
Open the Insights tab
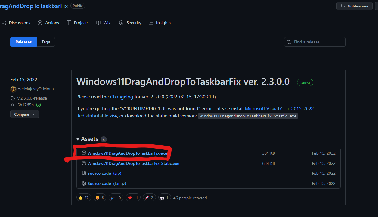[160, 23]
